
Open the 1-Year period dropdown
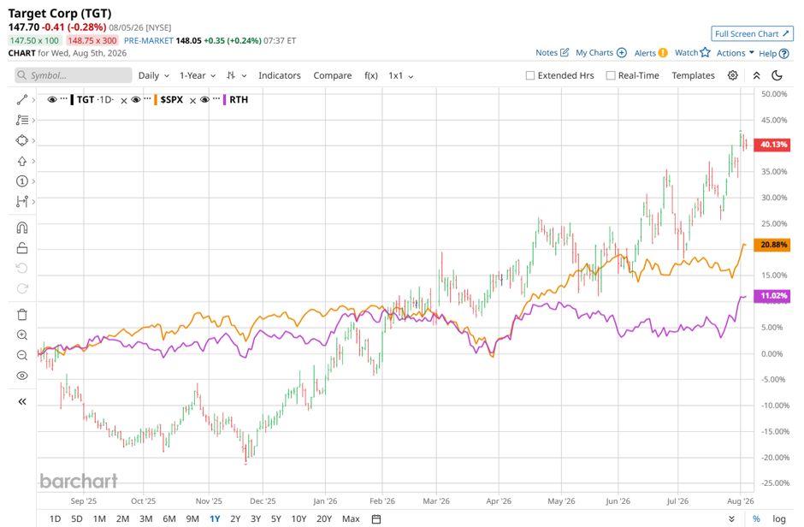click(x=198, y=75)
